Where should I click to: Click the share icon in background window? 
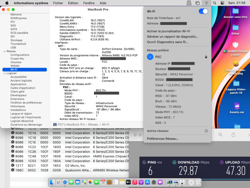point(233,135)
